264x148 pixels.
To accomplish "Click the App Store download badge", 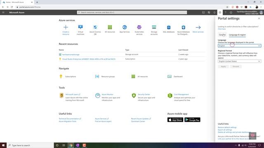I will point(175,120).
